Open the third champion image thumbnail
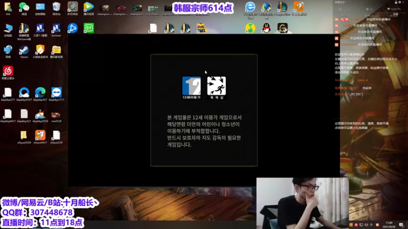408x229 pixels. [137, 10]
